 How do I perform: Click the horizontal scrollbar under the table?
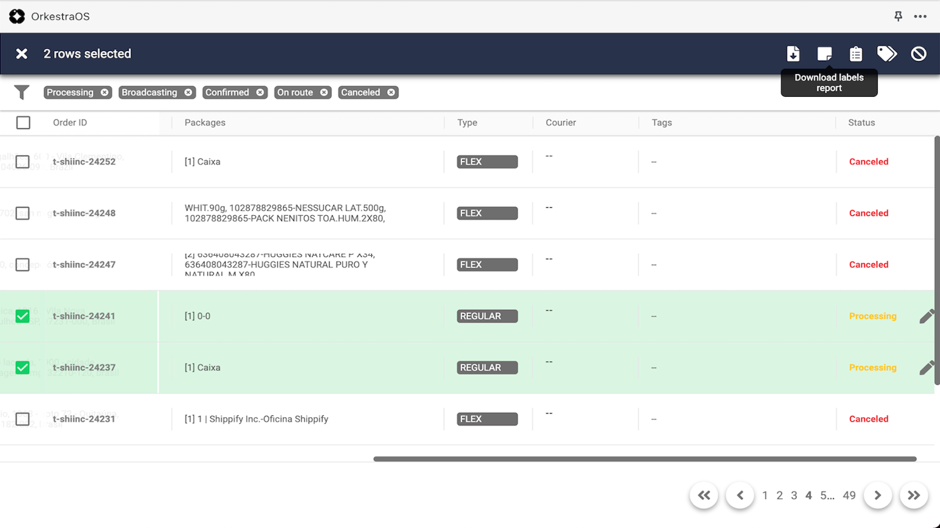click(x=644, y=459)
